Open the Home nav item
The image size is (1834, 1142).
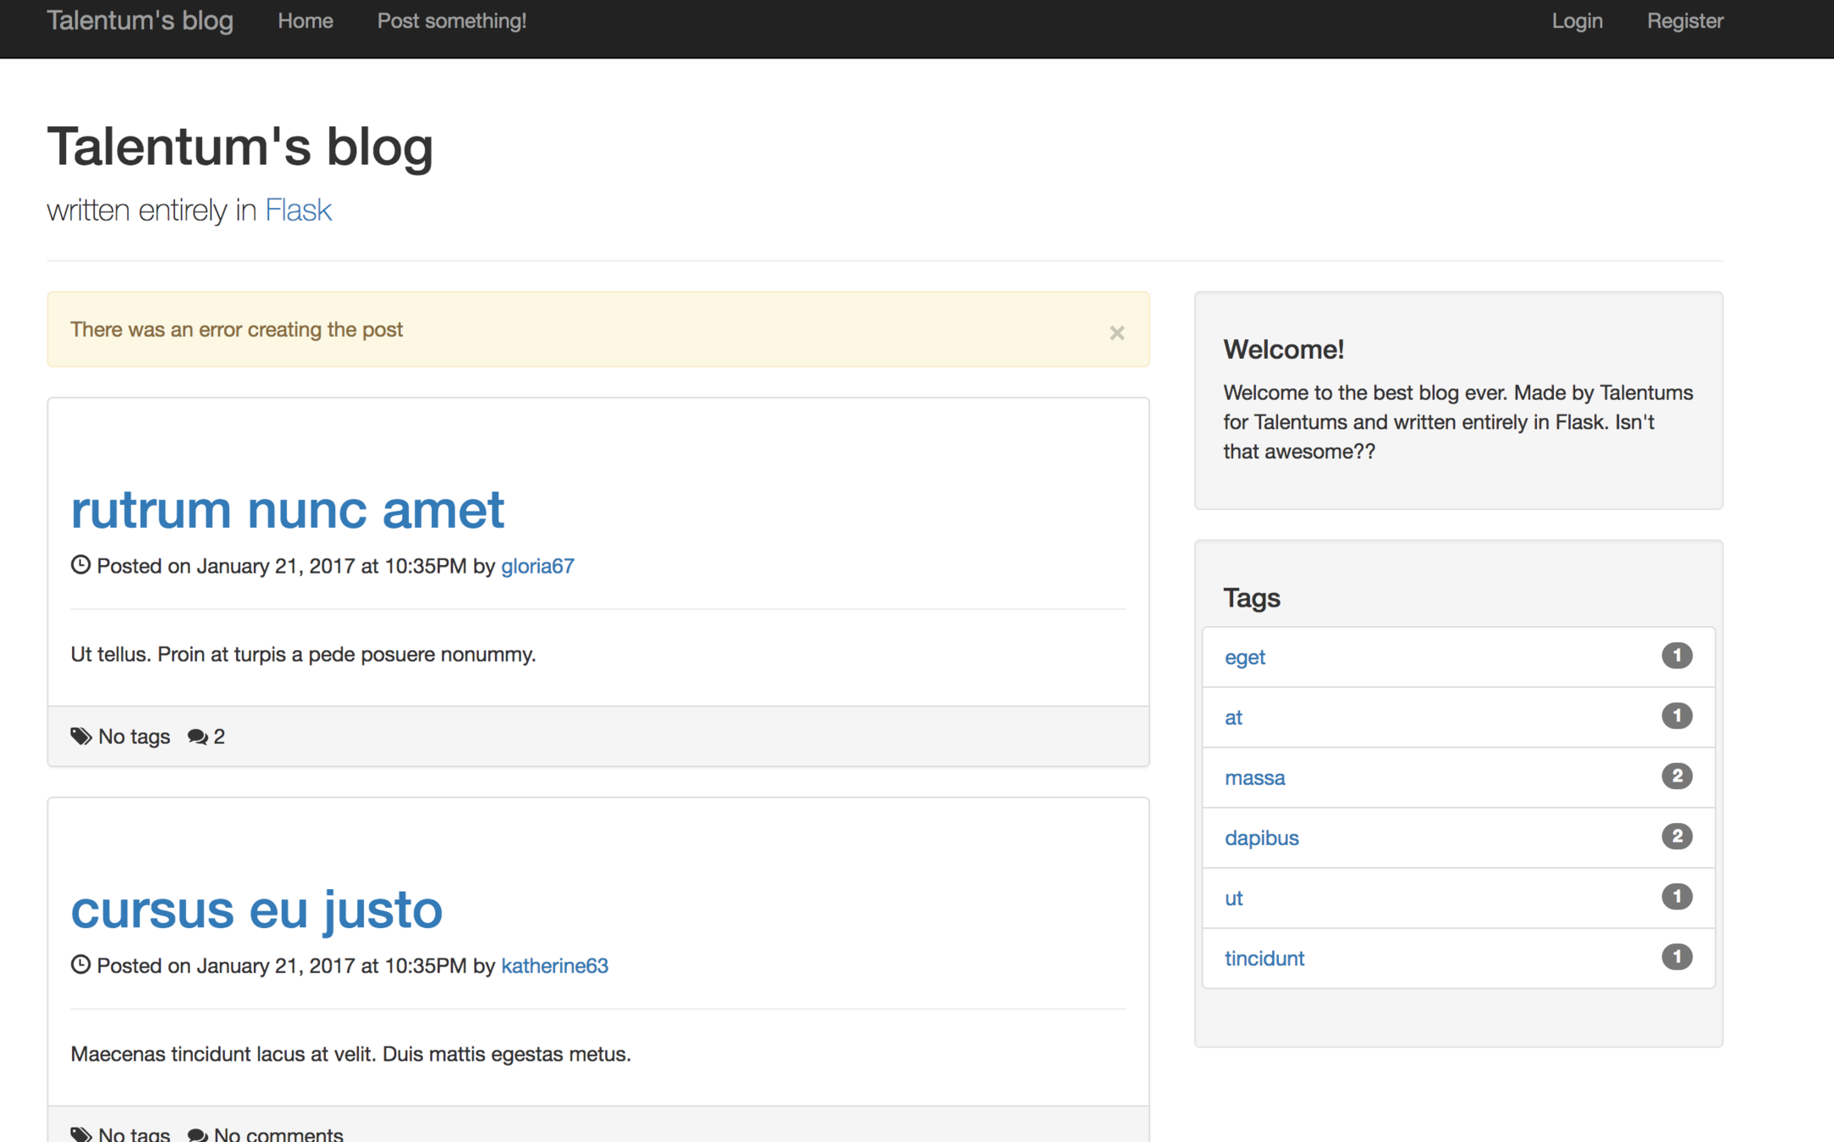tap(305, 21)
